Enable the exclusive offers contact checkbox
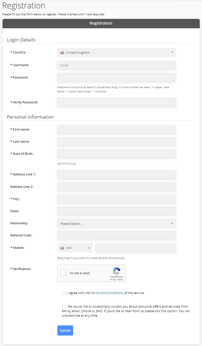 coord(64,306)
